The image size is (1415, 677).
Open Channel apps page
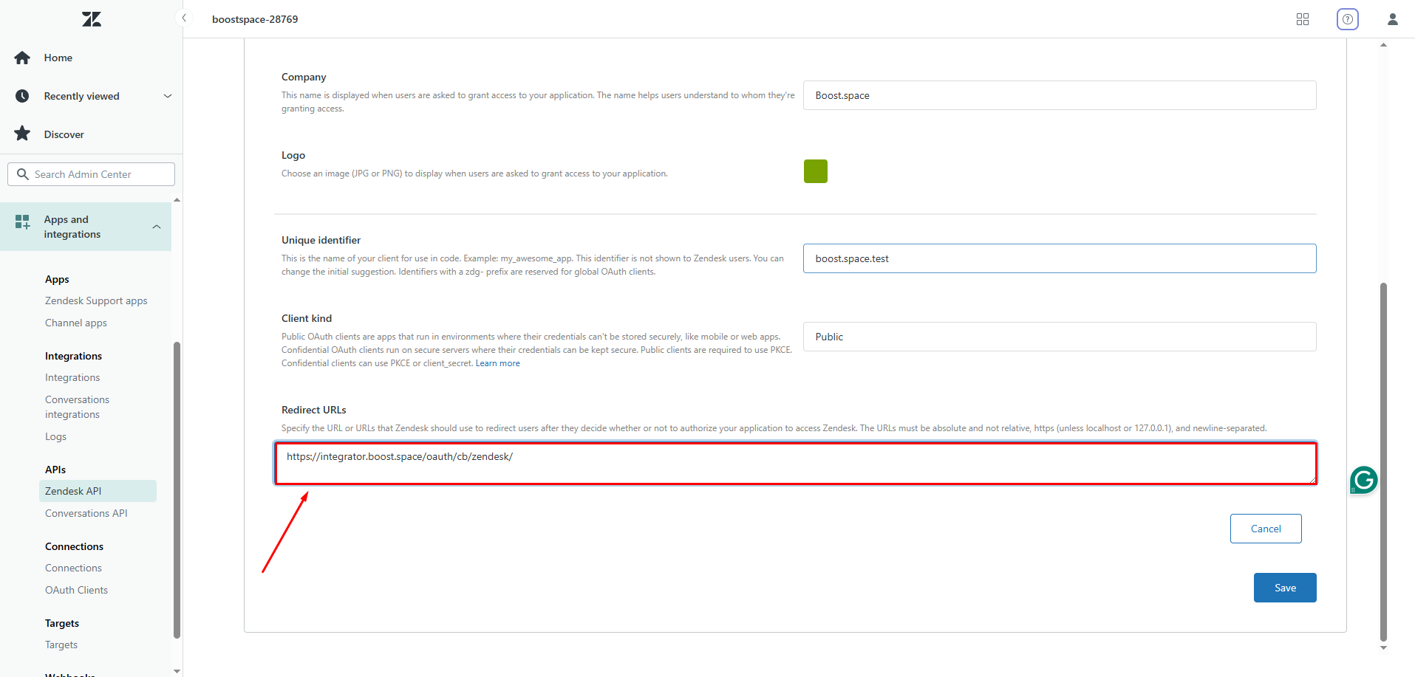76,323
